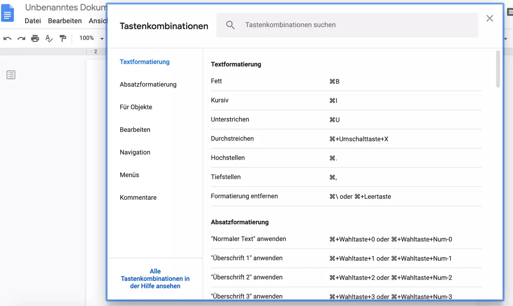Click the Formatierung entfernen row

point(346,196)
